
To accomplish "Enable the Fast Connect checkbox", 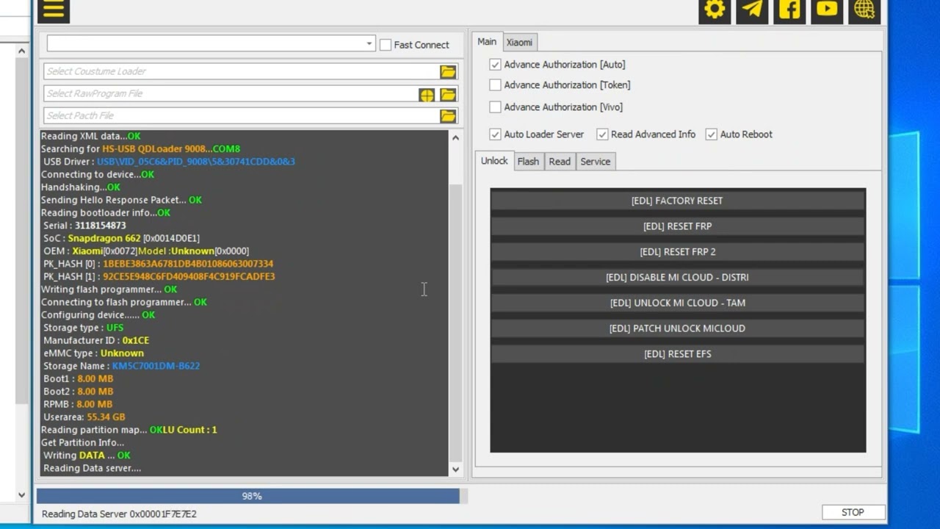I will tap(386, 45).
